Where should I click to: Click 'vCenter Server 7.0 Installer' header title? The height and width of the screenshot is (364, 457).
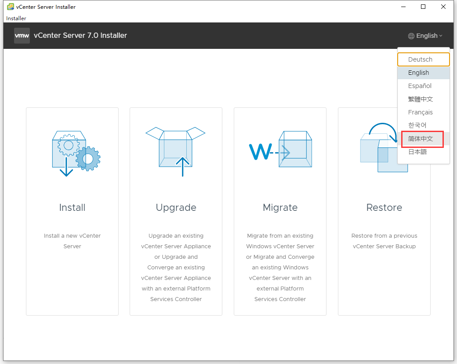point(80,35)
